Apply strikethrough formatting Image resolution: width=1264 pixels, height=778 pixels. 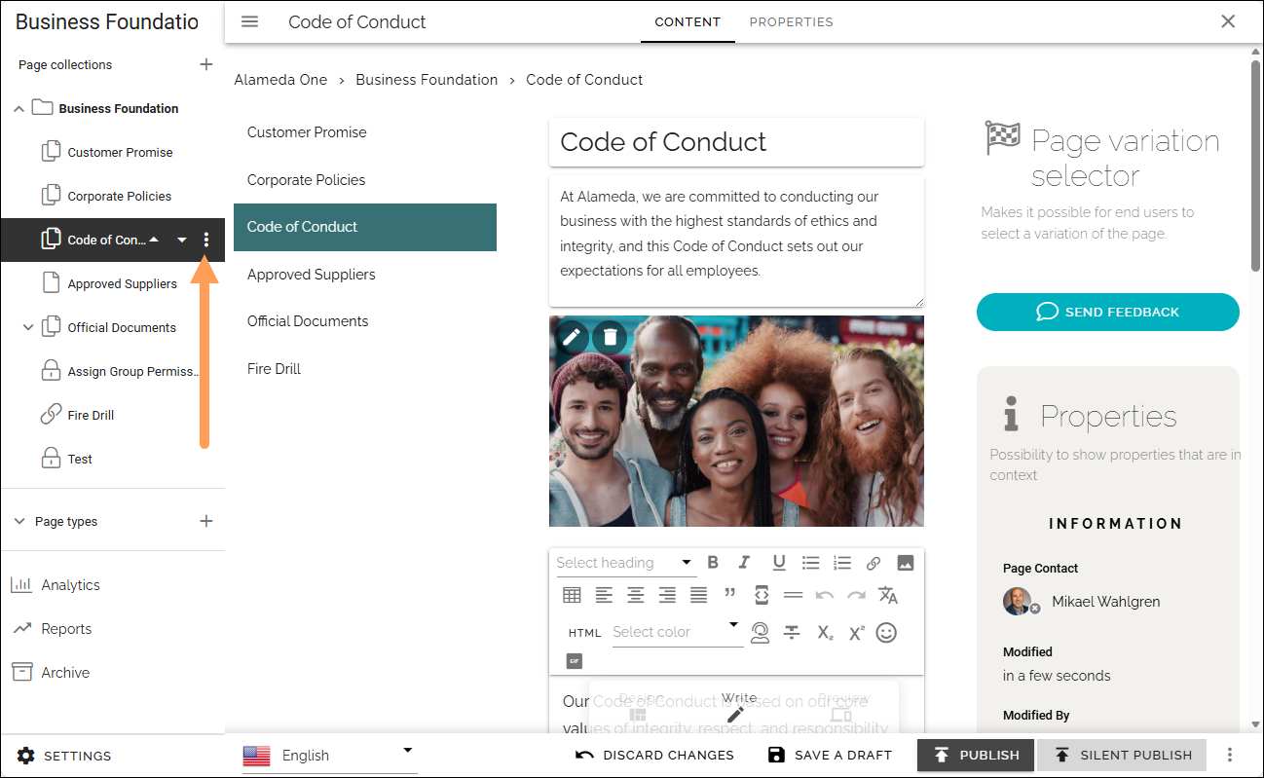(793, 633)
